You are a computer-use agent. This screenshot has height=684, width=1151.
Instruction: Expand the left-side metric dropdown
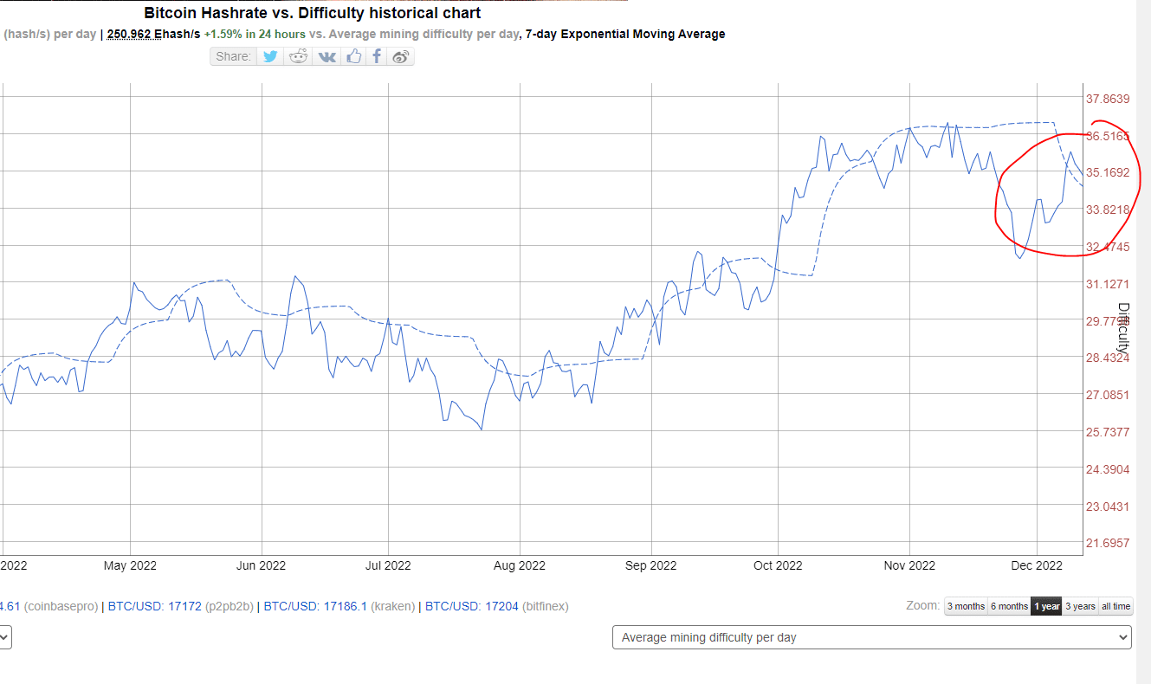[4, 637]
